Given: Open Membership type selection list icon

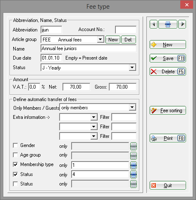Looking at the screenshot, I should (134, 165).
